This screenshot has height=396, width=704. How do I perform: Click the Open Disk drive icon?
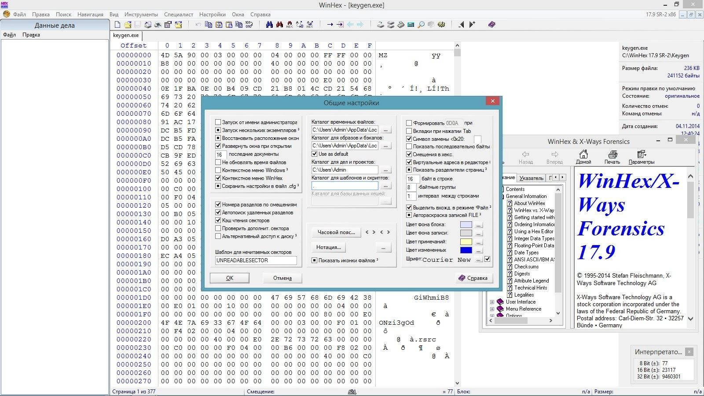(x=381, y=25)
